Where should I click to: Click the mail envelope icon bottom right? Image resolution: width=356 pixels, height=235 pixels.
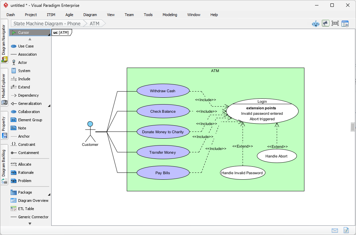pos(335,231)
